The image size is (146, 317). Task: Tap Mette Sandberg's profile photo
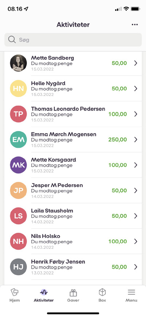[x=18, y=63]
